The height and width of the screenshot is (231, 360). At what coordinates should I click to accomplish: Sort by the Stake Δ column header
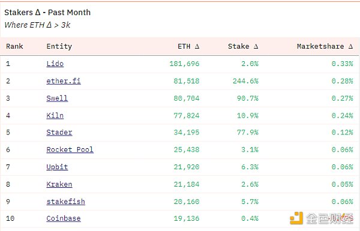[243, 46]
